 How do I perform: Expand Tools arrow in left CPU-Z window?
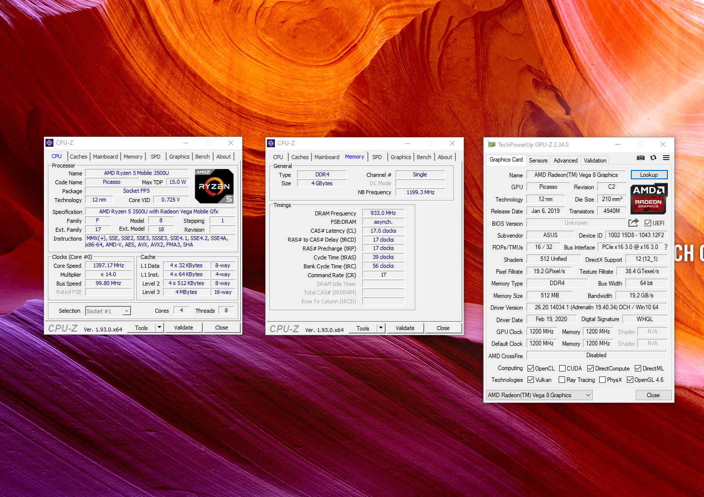[x=159, y=328]
